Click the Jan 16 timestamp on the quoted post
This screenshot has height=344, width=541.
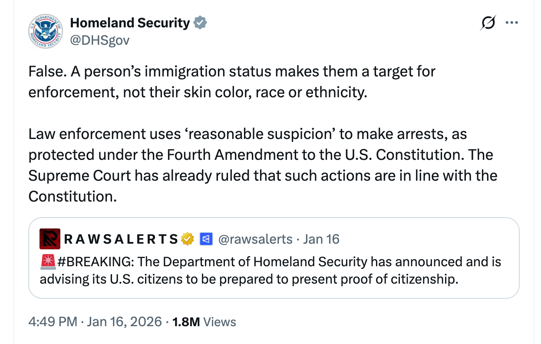point(321,238)
